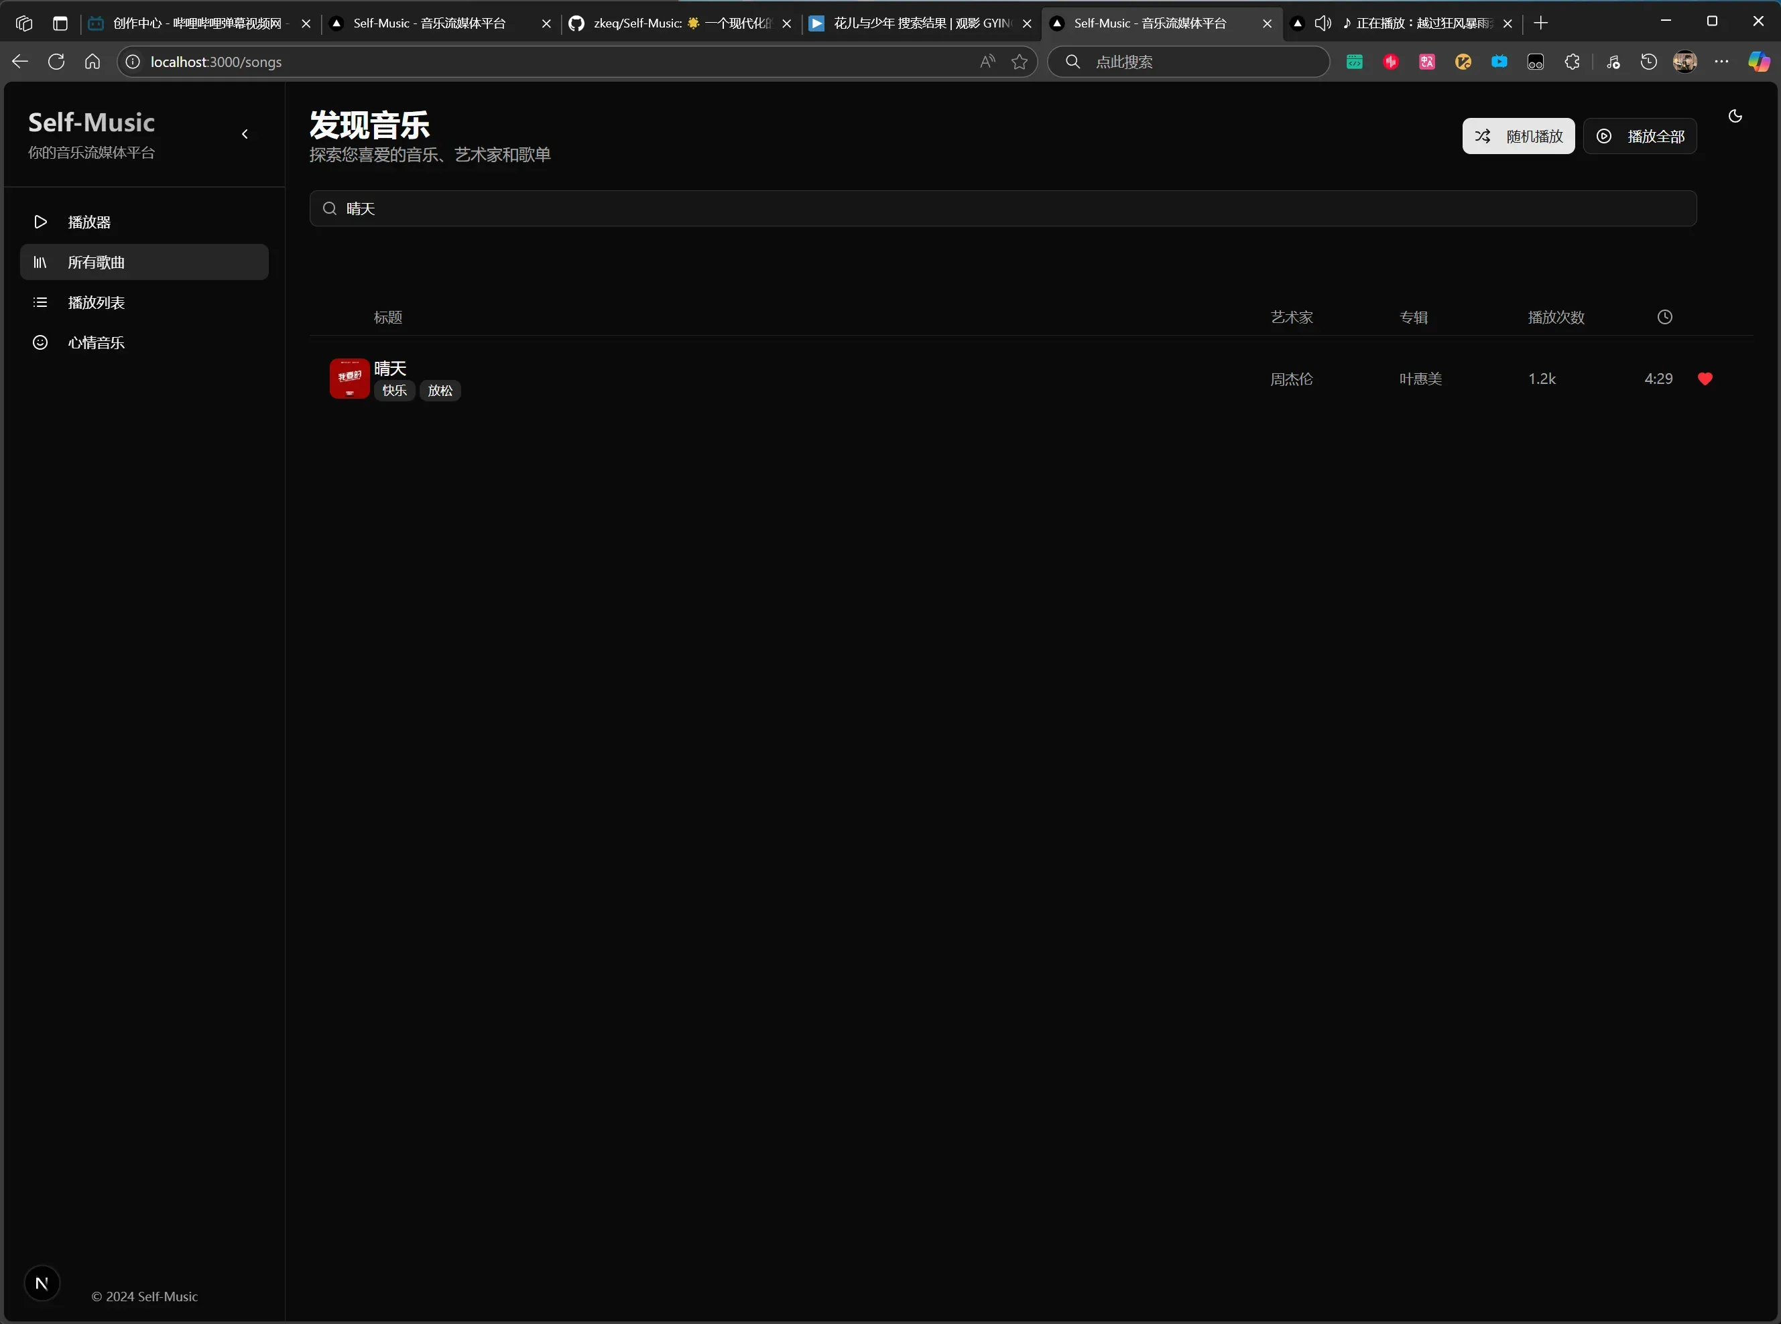The image size is (1781, 1324).
Task: Collapse the Self-Music sidebar with the chevron
Action: 245,135
